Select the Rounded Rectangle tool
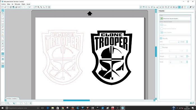Screen dimensions: 196x110 pyautogui.click(x=3, y=21)
